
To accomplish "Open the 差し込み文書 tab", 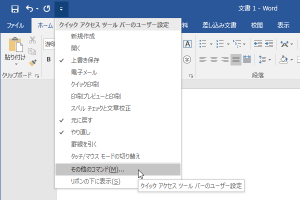I will coord(219,25).
